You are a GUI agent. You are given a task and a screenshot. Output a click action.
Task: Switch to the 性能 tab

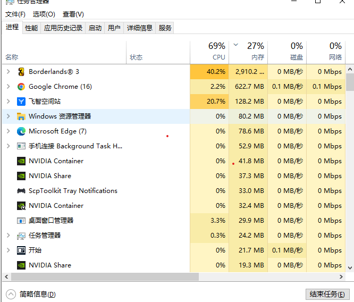coord(31,28)
